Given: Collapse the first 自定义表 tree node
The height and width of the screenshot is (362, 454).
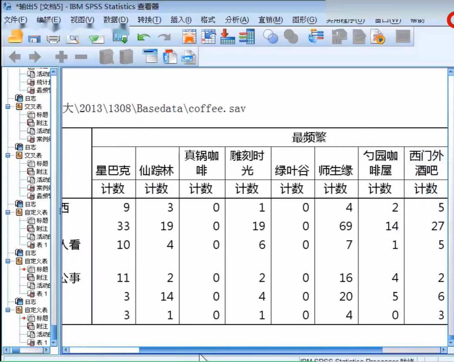Looking at the screenshot, I should (x=8, y=212).
